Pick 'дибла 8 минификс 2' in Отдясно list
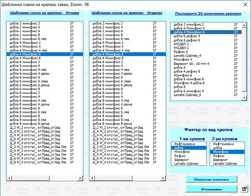Viewport: 251px width, 196px height. (128, 93)
